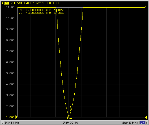
Task: Click the active marker triangle on the bottom axis
Action: 71,119
